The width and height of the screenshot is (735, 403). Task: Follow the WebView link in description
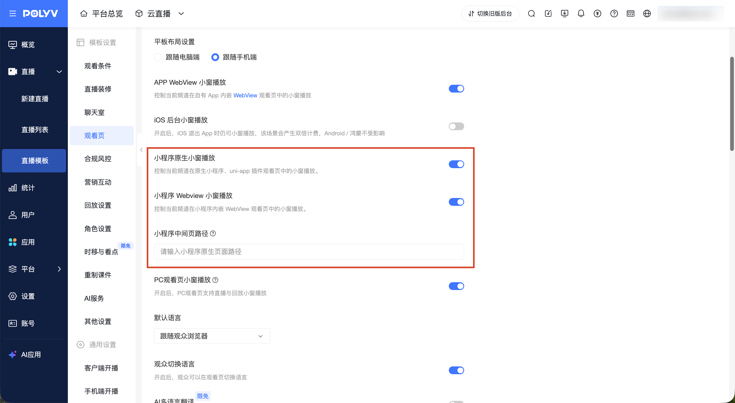[x=245, y=95]
